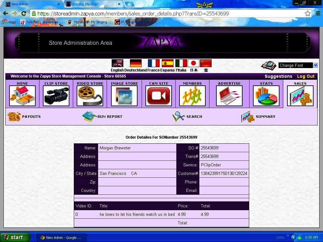Screen dimensions: 323x242
Task: Click the New Admin - Google taskbar button
Action: (62, 238)
